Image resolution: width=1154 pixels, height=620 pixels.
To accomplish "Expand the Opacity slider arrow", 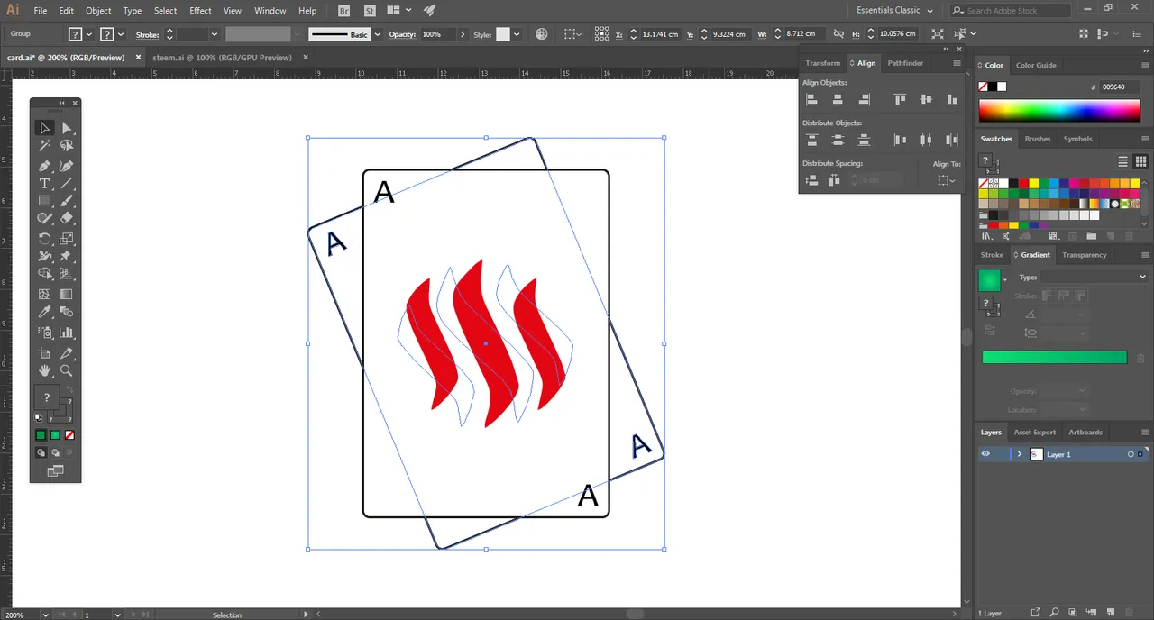I will [x=463, y=34].
